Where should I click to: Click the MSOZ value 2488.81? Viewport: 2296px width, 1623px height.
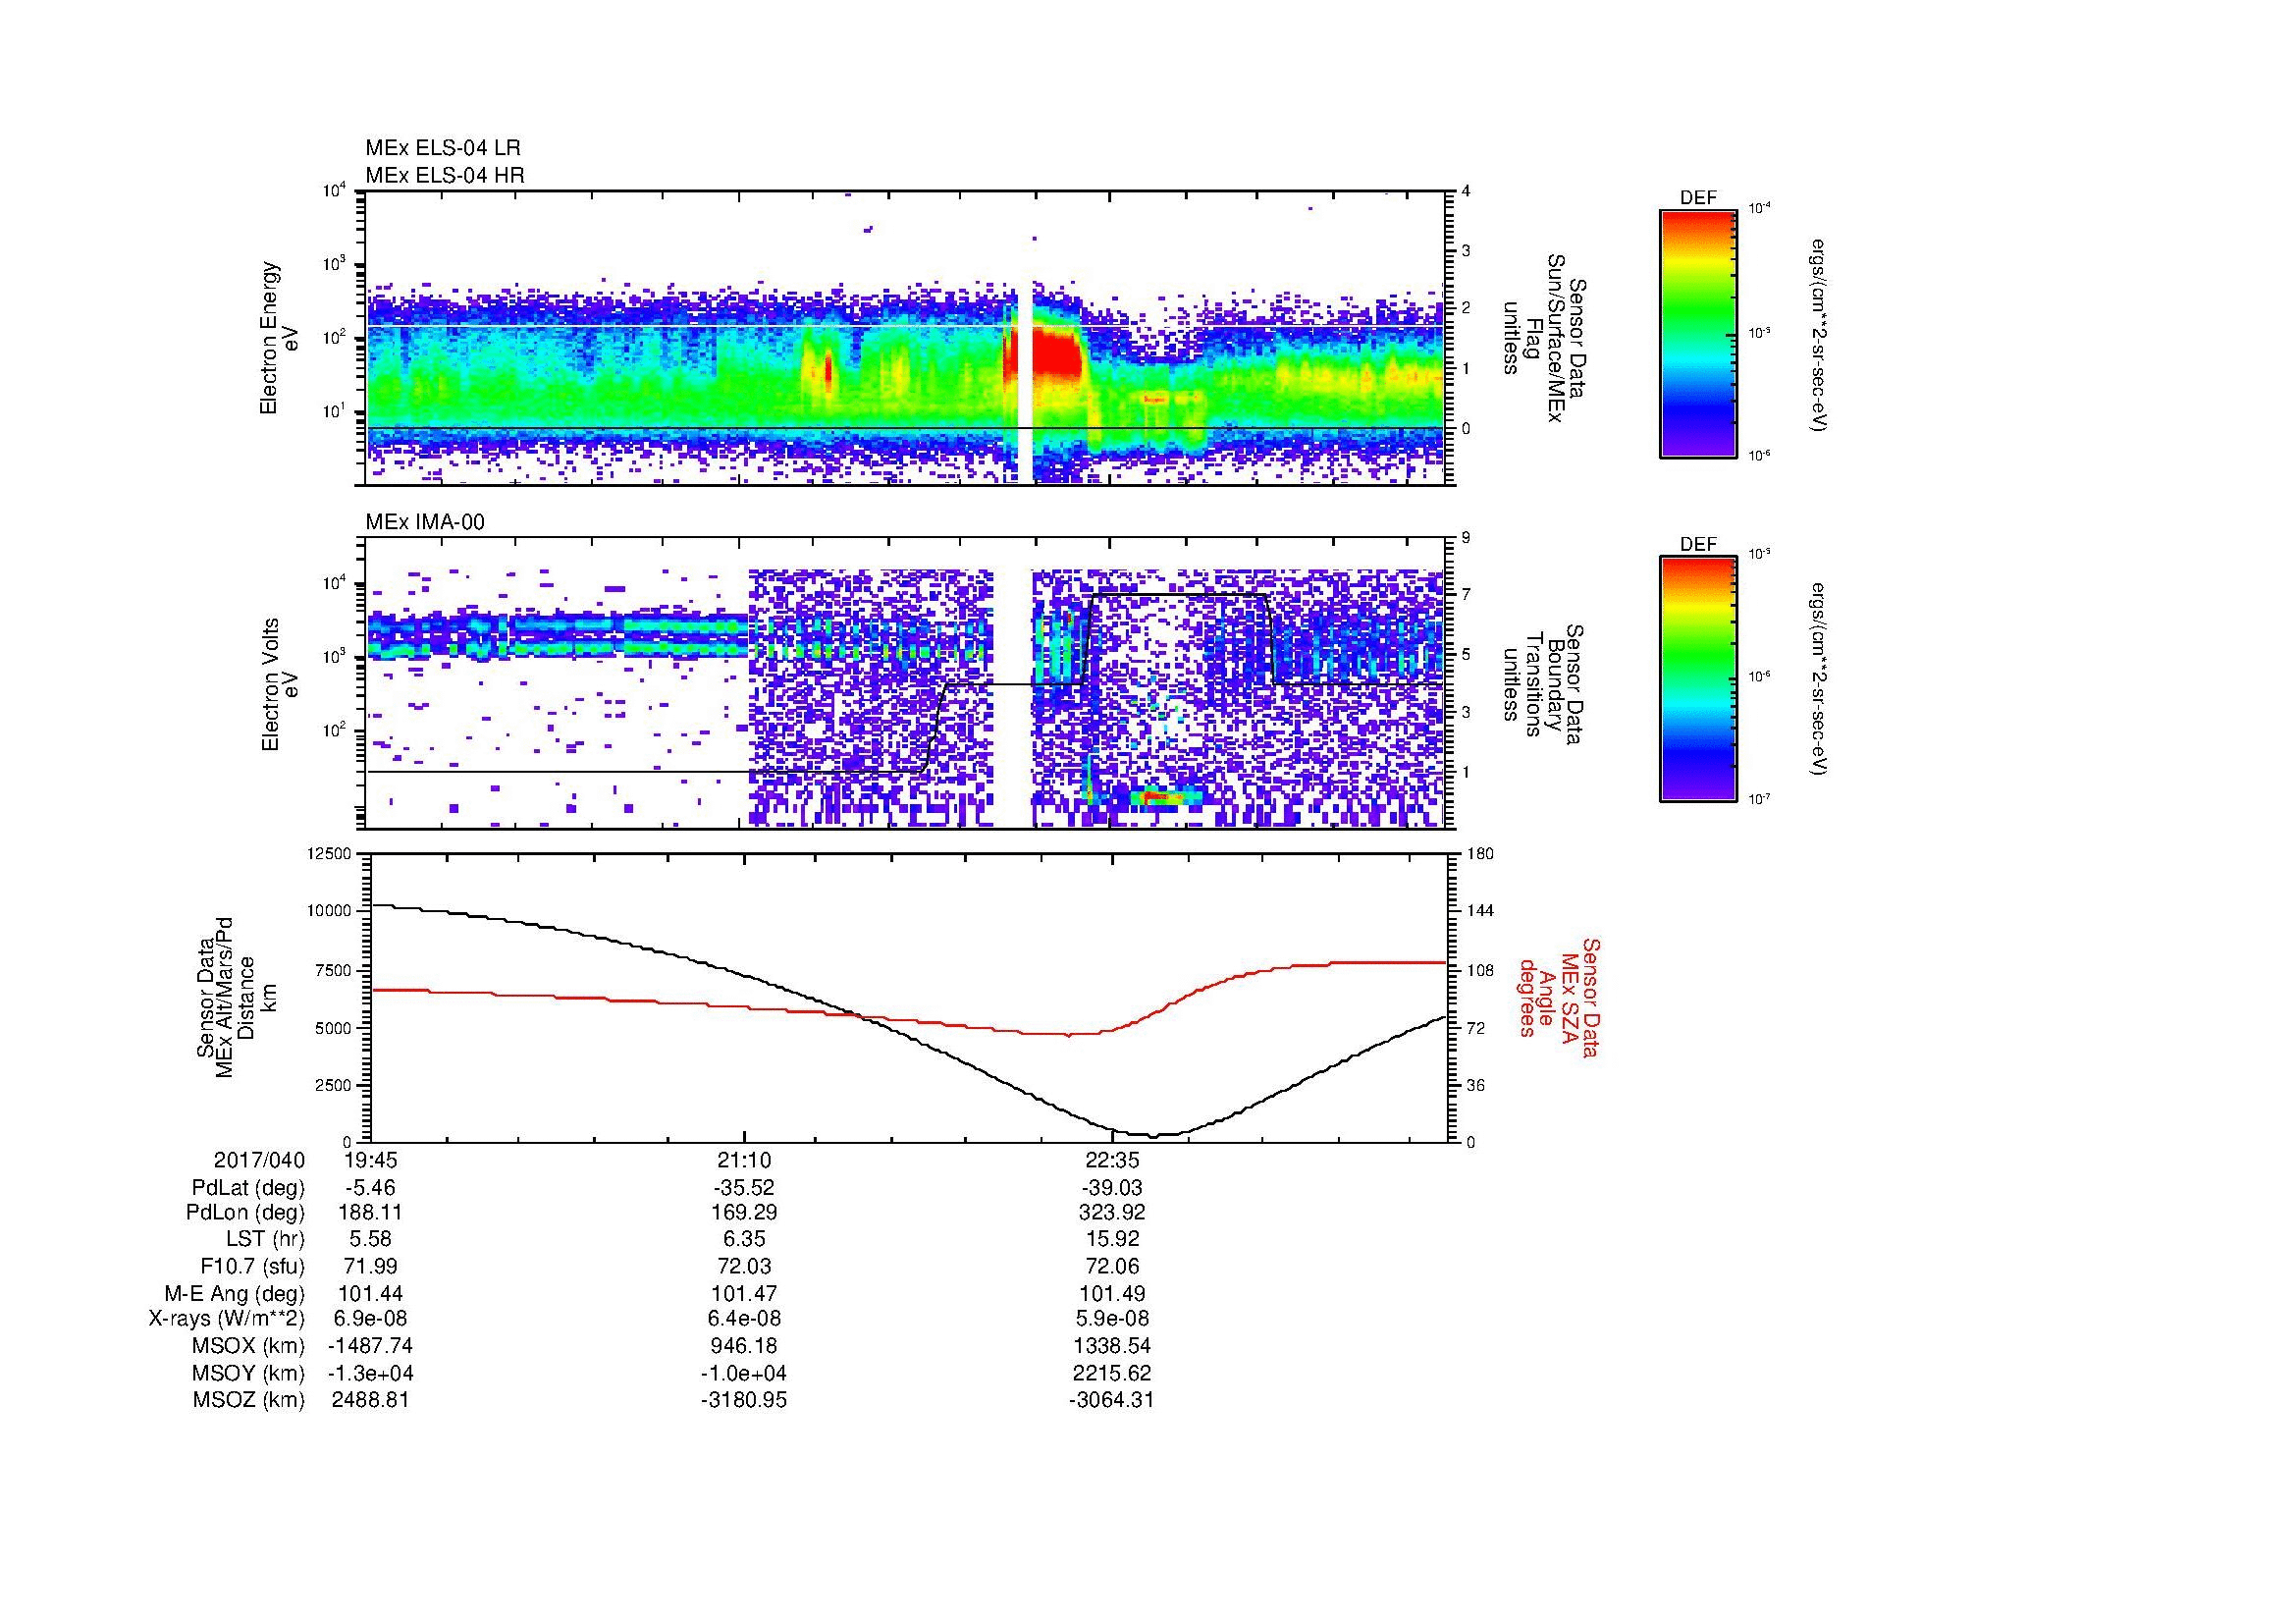click(x=370, y=1400)
